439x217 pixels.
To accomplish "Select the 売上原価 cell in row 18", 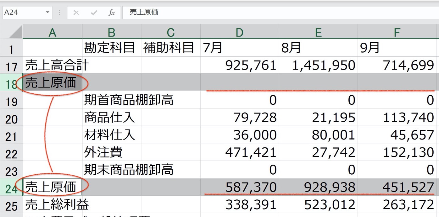I will (x=53, y=83).
